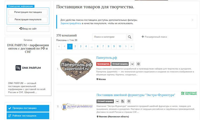The width and height of the screenshot is (200, 120).
Task: Focus the Поиск в категории search field
Action: (109, 37)
